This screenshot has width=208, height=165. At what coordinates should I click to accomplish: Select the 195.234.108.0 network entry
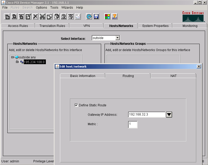click(x=35, y=62)
